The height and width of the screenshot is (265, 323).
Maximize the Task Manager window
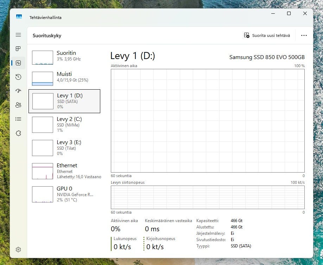pos(289,13)
